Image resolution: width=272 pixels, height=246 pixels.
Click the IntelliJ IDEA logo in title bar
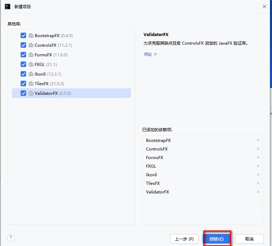point(7,7)
